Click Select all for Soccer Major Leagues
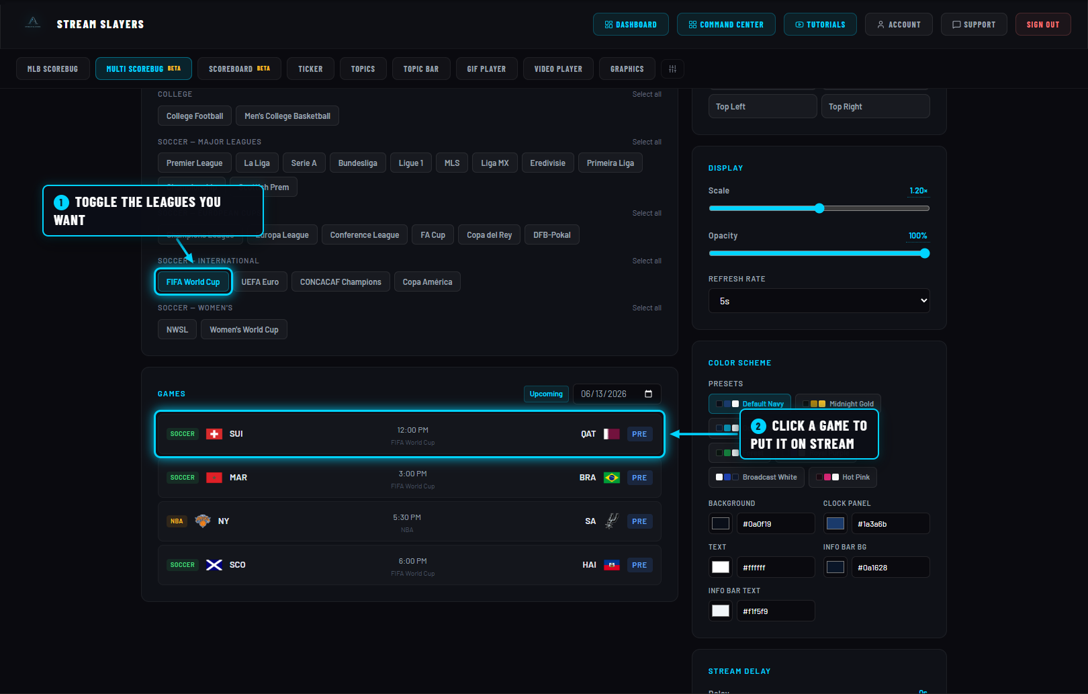 click(x=647, y=142)
